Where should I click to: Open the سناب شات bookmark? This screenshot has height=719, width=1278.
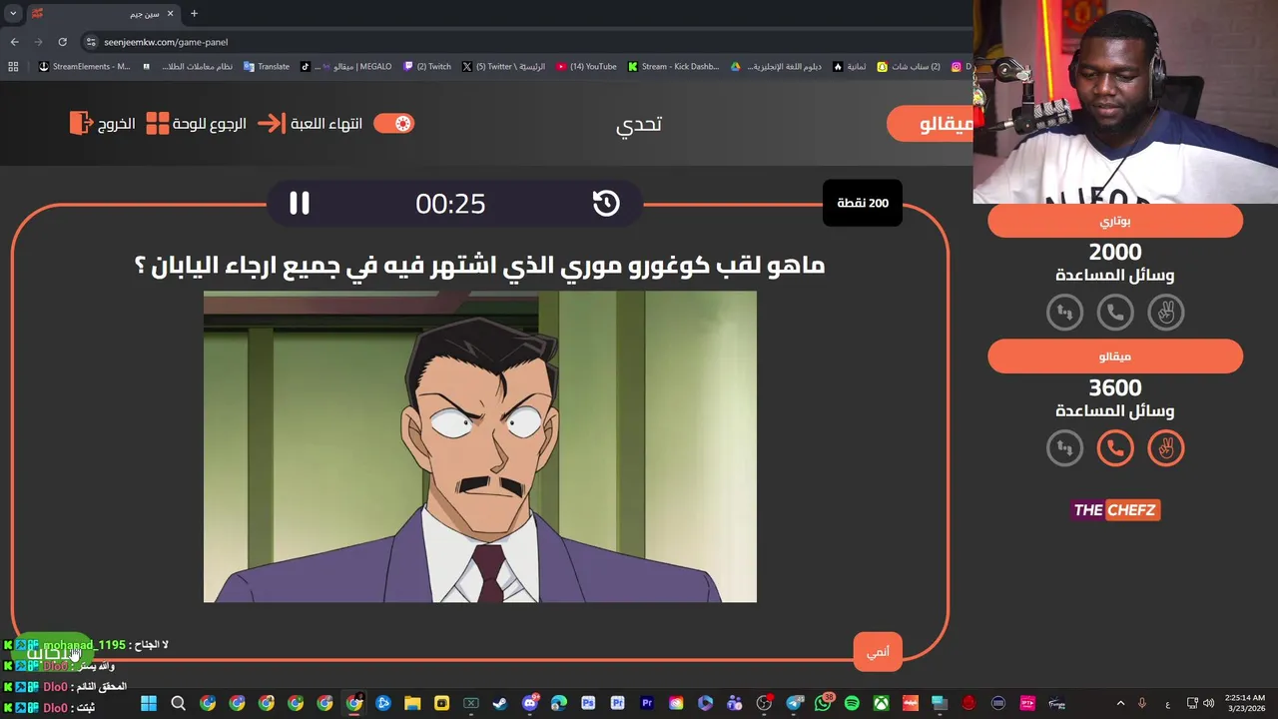[x=909, y=67]
